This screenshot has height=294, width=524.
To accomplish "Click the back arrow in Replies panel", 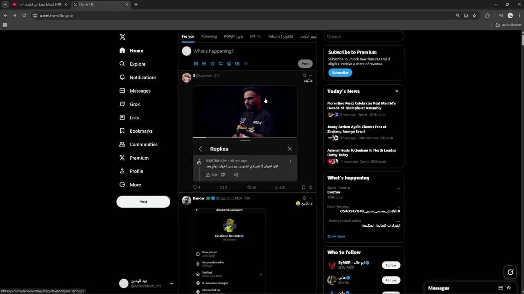I will pyautogui.click(x=200, y=149).
